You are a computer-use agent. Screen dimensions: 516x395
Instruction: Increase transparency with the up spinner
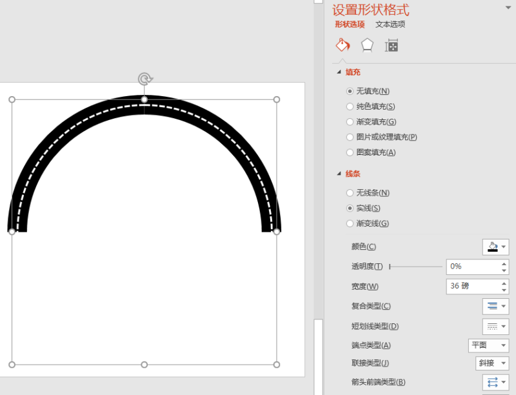tap(504, 263)
